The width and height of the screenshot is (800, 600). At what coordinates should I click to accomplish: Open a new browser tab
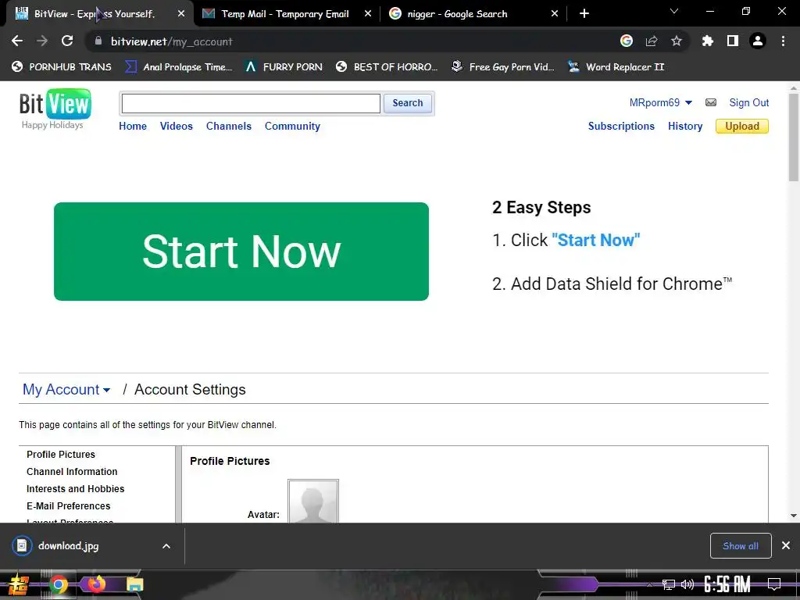(x=584, y=14)
